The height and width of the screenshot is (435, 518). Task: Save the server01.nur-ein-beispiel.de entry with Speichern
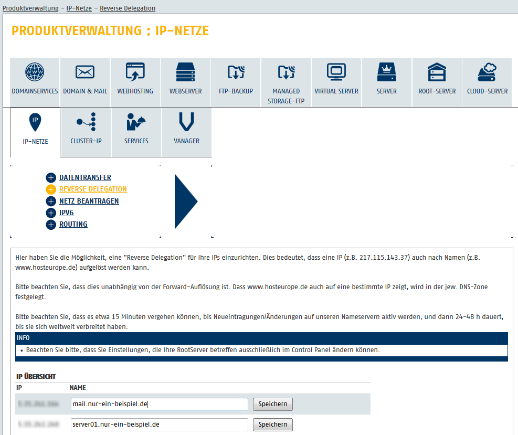coord(273,425)
